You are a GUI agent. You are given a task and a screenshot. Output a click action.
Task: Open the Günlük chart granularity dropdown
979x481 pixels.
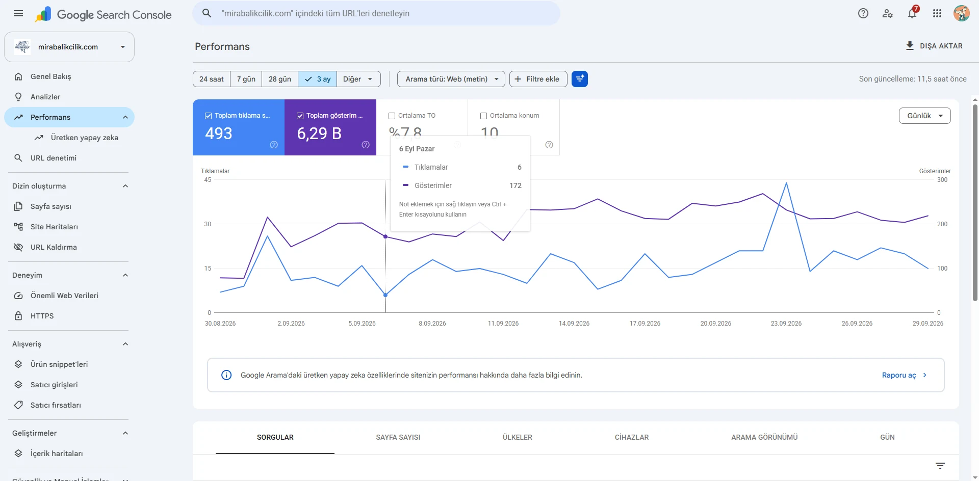(x=924, y=116)
